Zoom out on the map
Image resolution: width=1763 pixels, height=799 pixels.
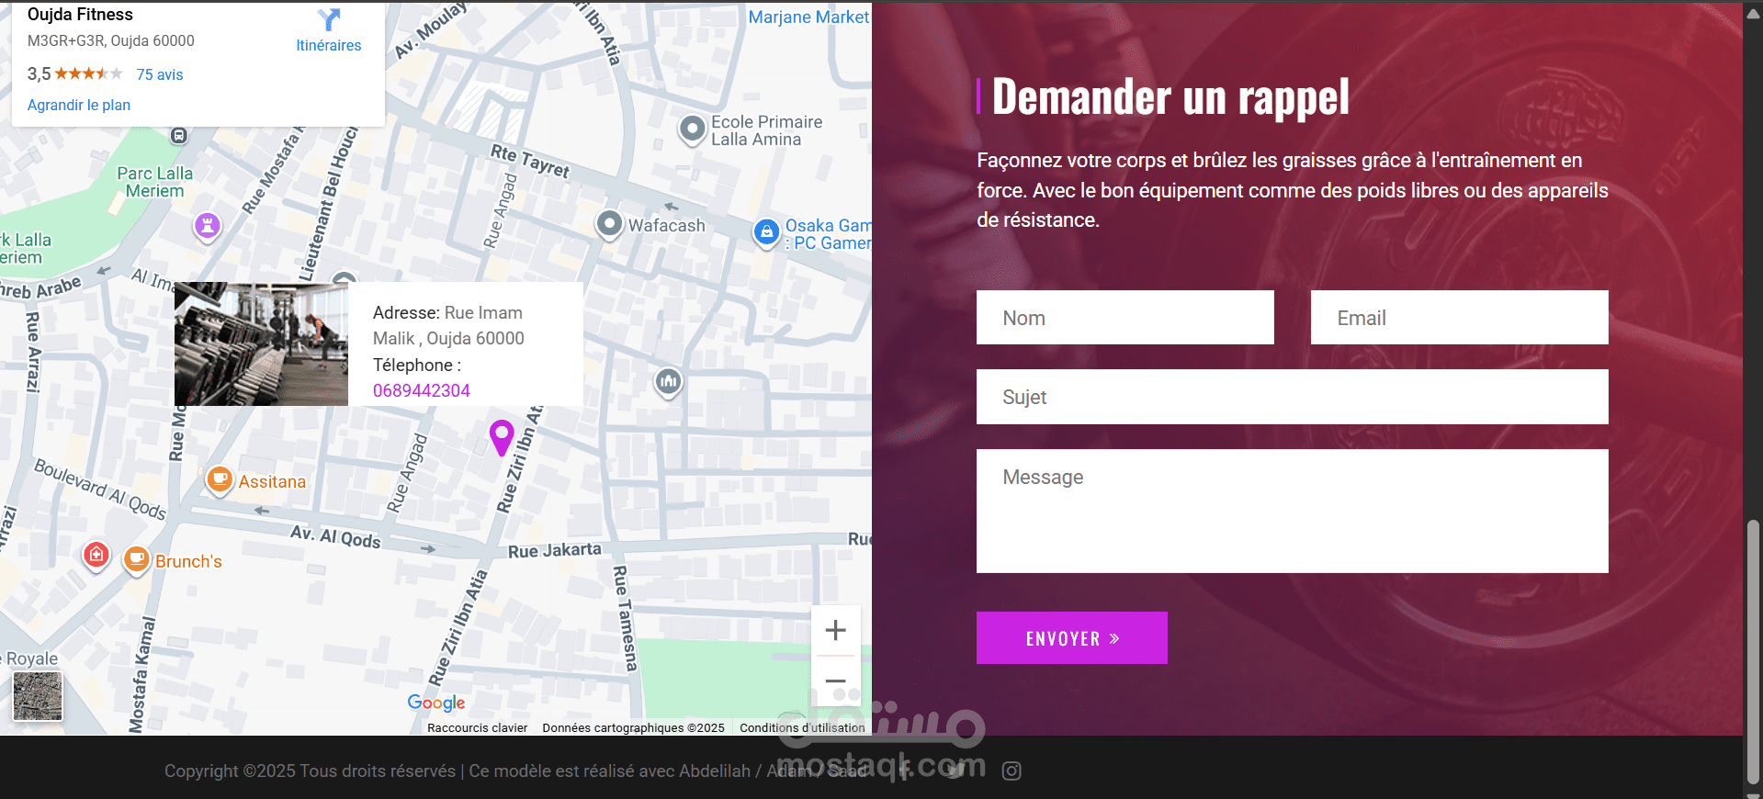(x=835, y=681)
